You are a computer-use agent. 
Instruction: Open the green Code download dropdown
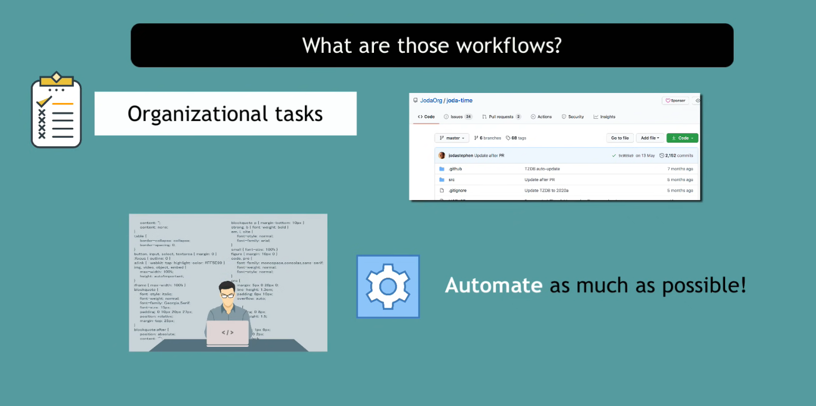682,138
